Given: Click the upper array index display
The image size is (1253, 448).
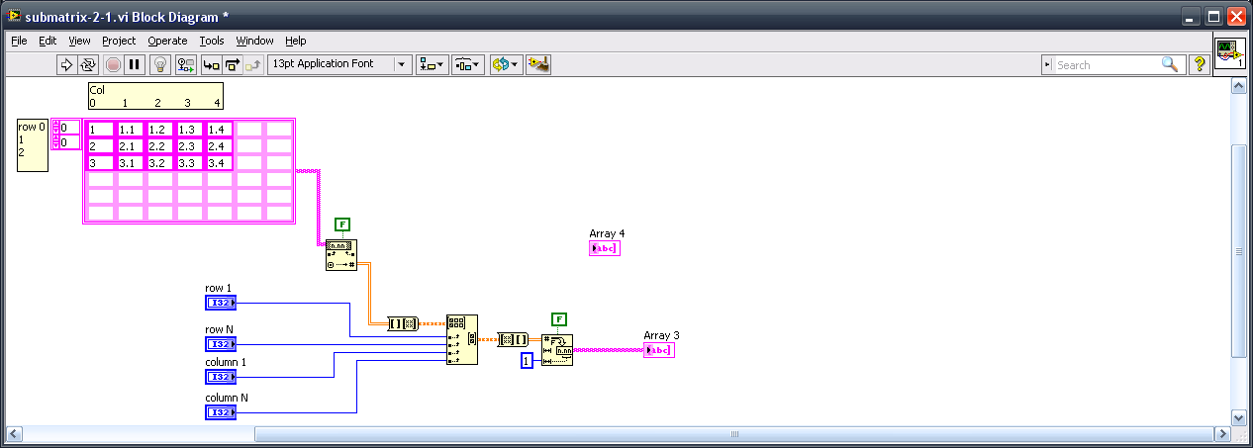Looking at the screenshot, I should pos(69,128).
